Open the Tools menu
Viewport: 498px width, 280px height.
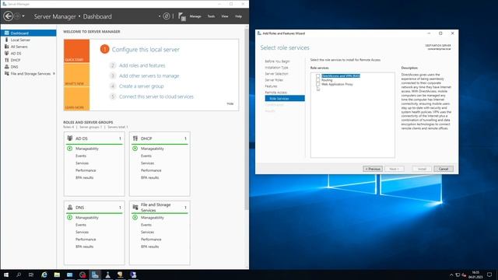pyautogui.click(x=211, y=16)
